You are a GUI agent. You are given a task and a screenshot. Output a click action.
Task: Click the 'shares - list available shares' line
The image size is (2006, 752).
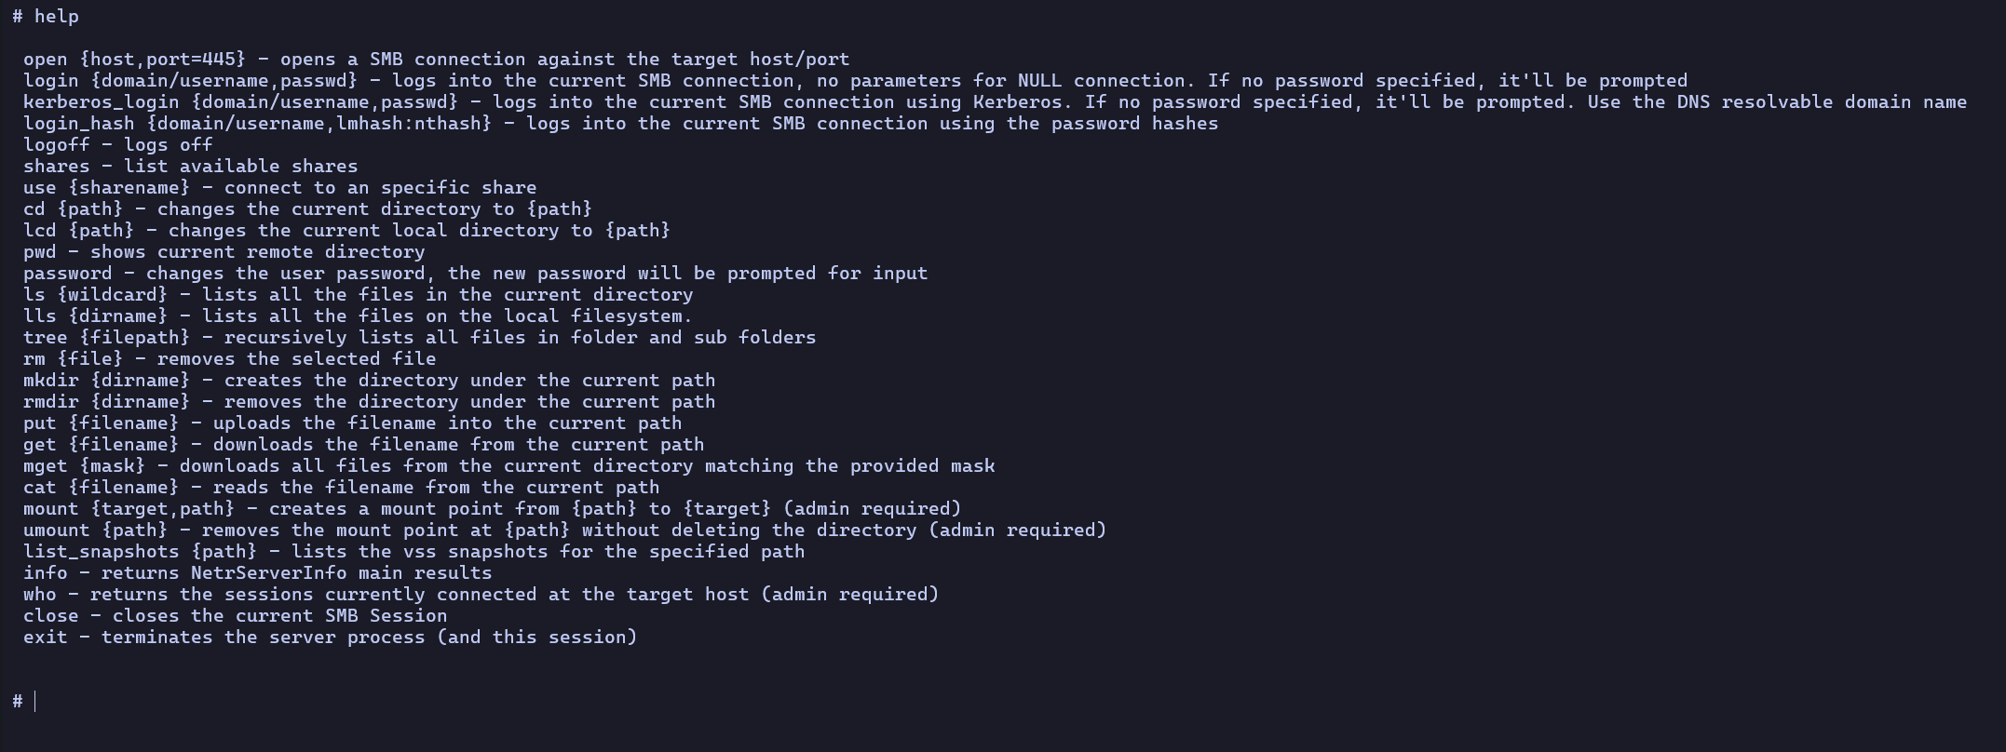point(190,167)
